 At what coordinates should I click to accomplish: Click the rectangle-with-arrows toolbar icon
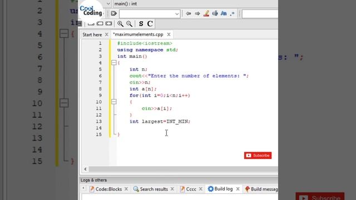click(109, 23)
